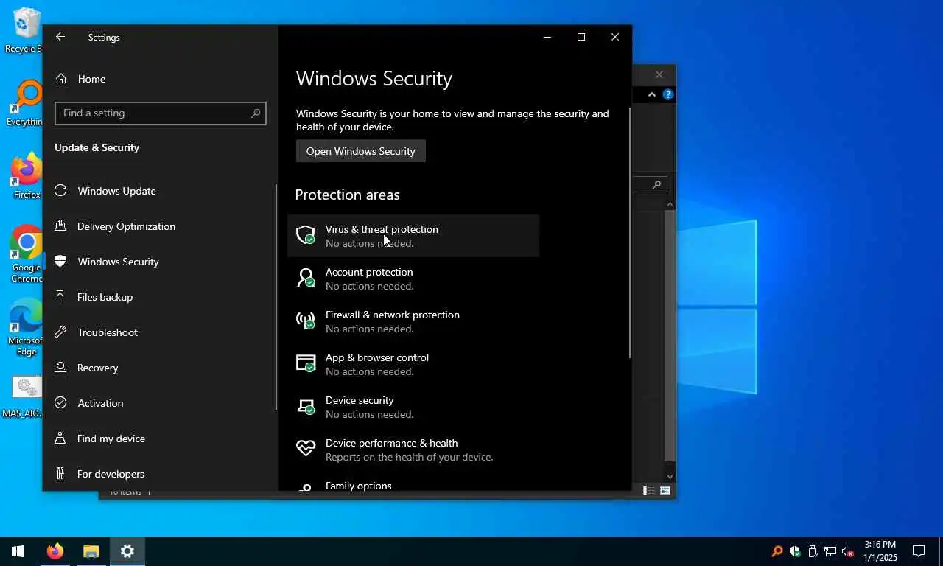Click the Open Windows Security button
943x566 pixels.
[x=361, y=151]
